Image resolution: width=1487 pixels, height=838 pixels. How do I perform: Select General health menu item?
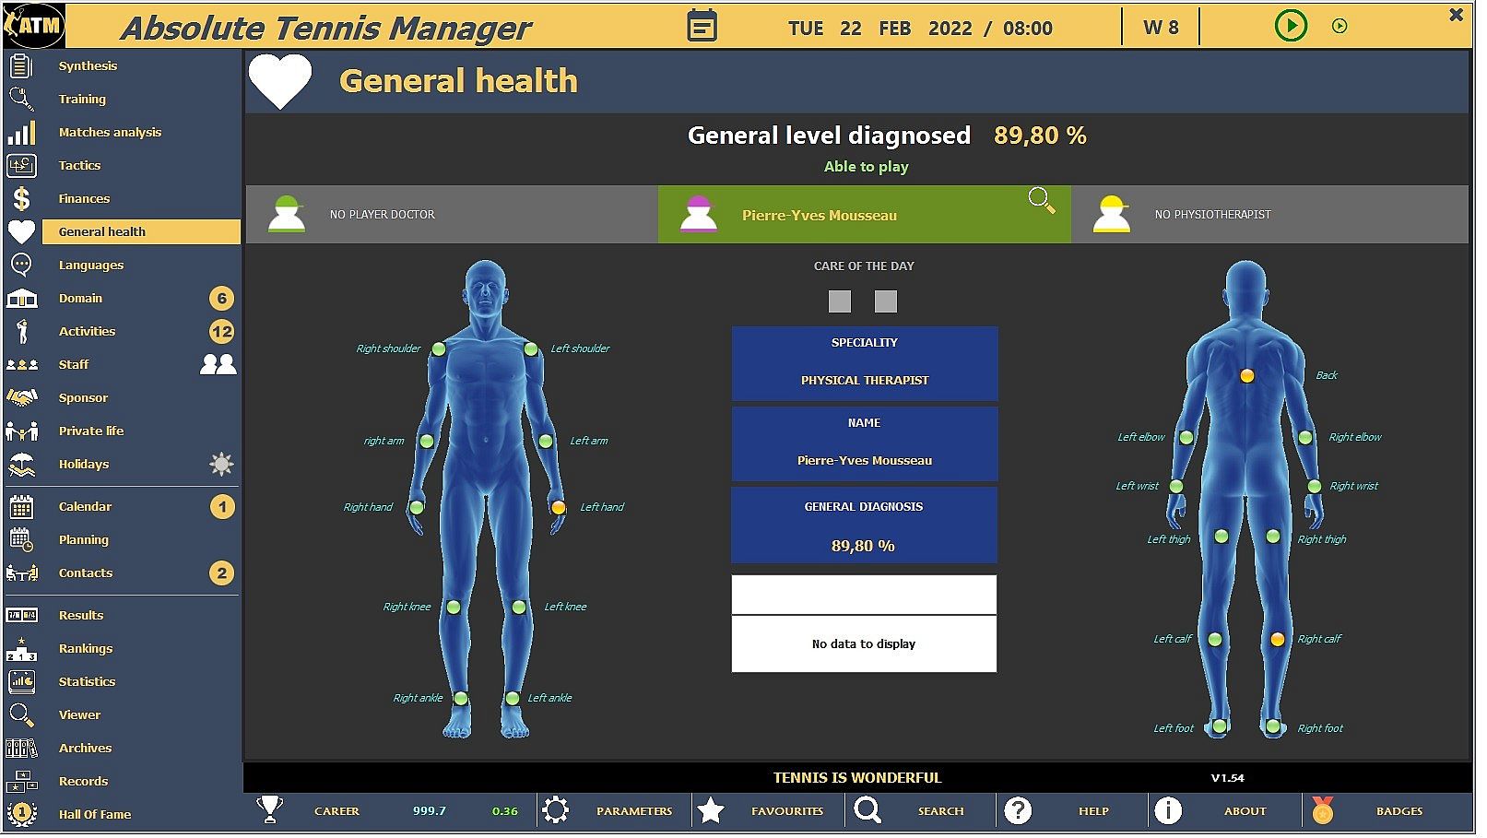[143, 233]
